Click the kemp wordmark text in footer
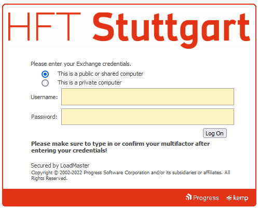Screen dimensions: 259x208 241,198
